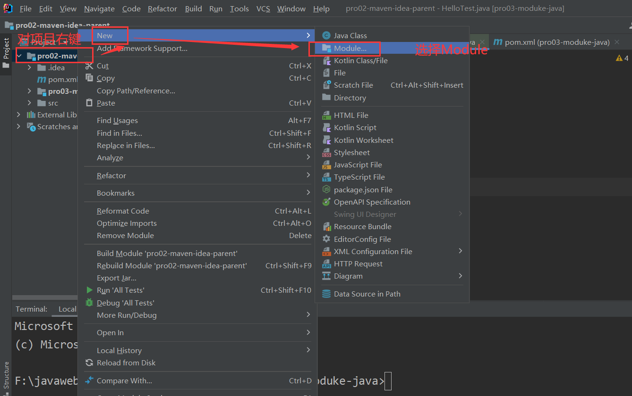Click the Compare With arrows icon

(89, 380)
